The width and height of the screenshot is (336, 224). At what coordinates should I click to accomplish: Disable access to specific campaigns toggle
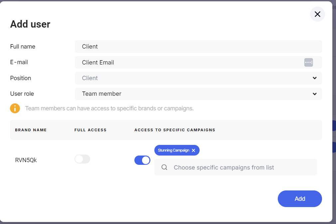pyautogui.click(x=142, y=160)
